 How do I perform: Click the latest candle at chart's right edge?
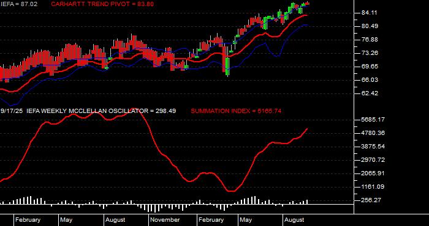click(x=308, y=3)
